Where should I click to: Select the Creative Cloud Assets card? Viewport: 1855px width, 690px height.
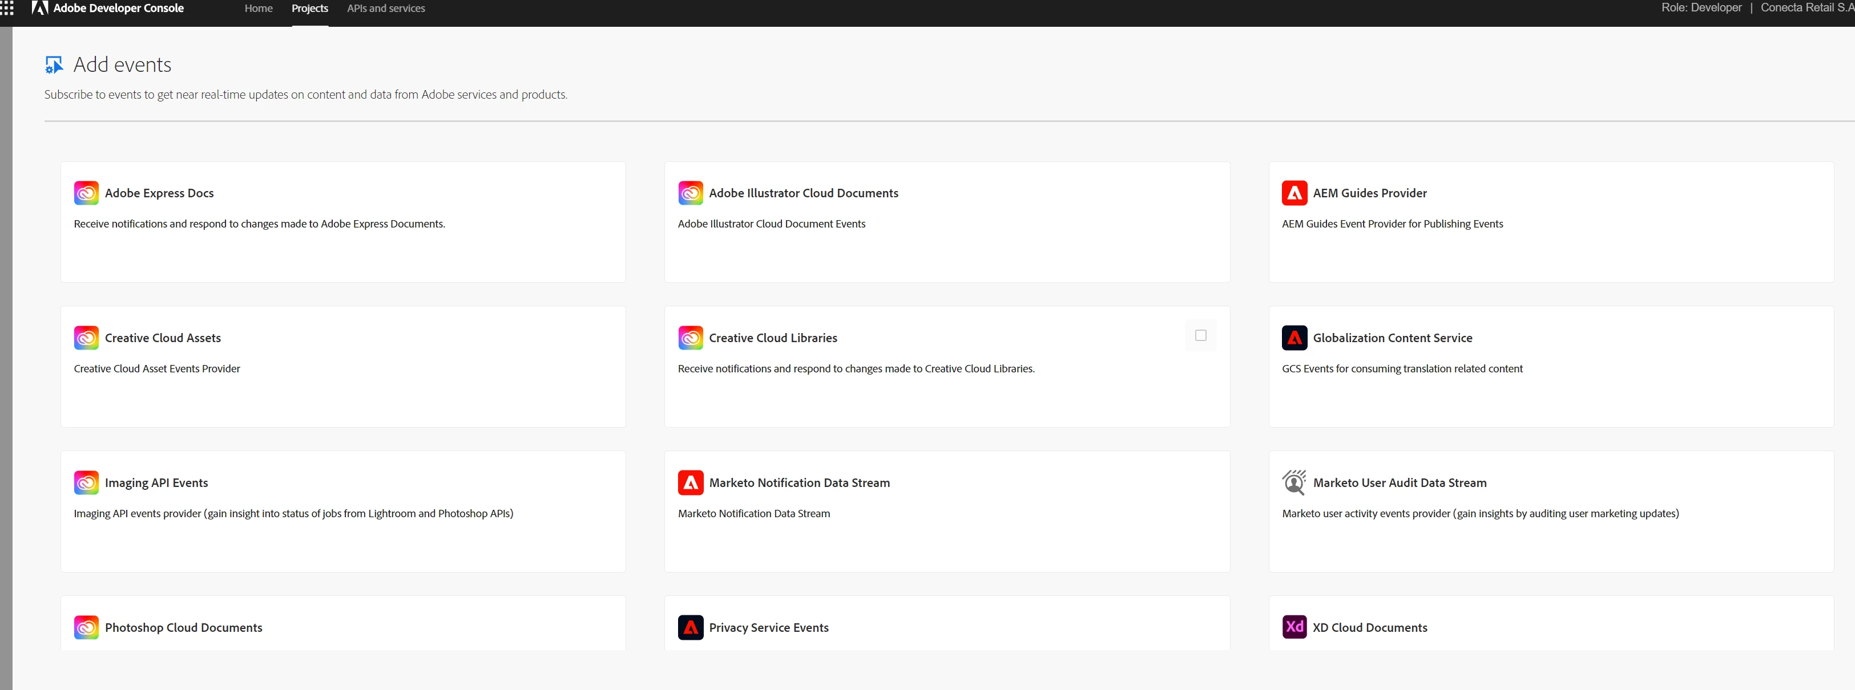point(343,367)
